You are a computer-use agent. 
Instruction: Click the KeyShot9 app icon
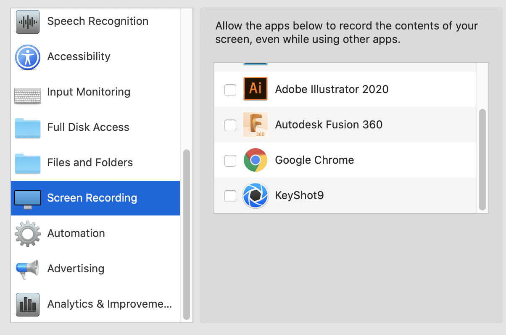coord(256,195)
